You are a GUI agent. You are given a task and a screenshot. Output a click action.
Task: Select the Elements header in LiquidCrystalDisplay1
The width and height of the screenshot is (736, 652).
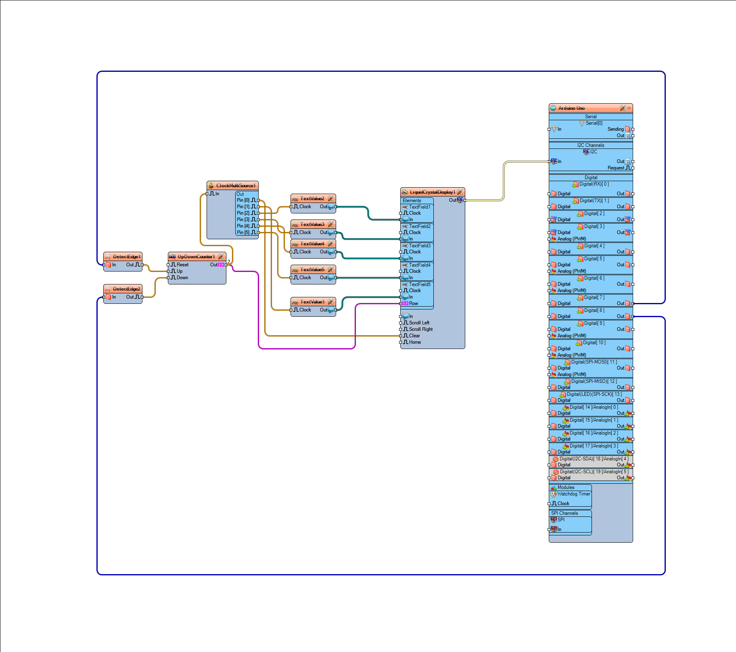coord(412,201)
